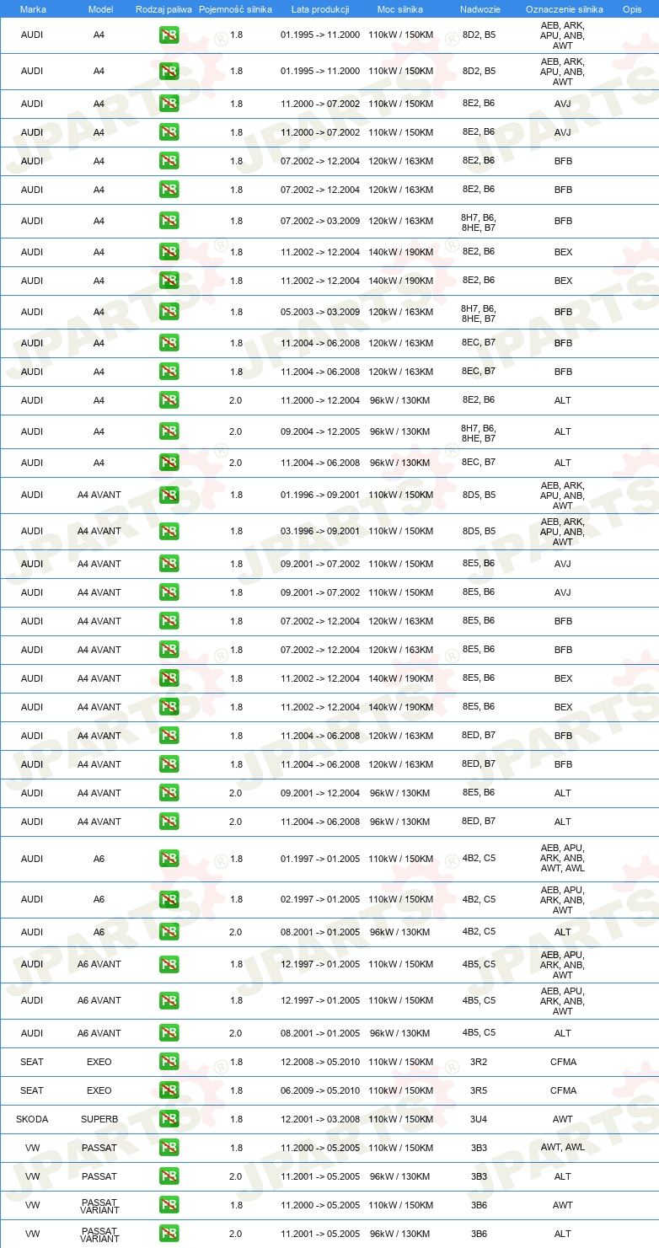Click the Rodzaj paliwa column header
Image resolution: width=659 pixels, height=1248 pixels.
pyautogui.click(x=163, y=8)
